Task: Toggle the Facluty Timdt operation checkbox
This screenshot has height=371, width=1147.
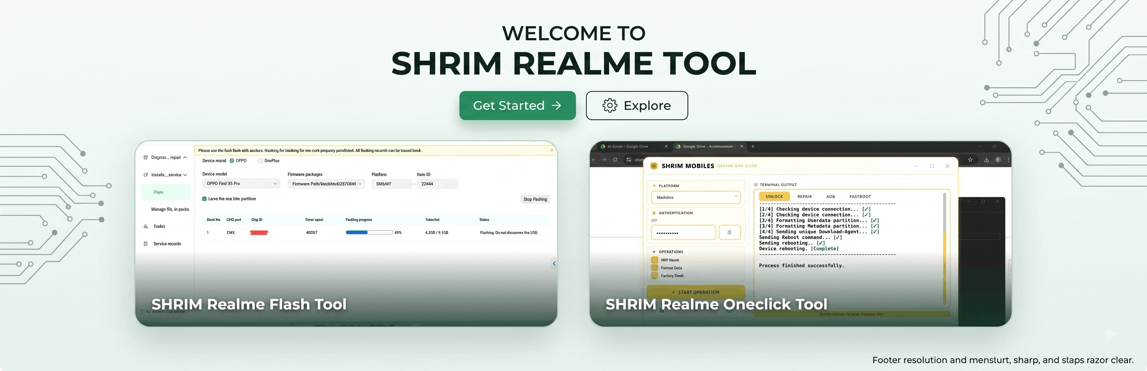Action: (x=655, y=276)
